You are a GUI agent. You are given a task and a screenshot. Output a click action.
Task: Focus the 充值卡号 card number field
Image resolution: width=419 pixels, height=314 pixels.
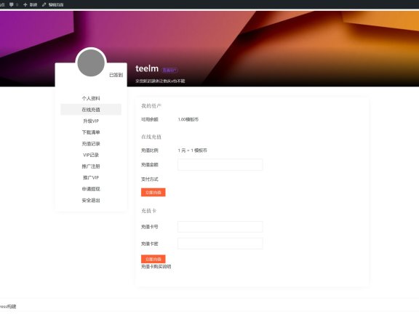pyautogui.click(x=220, y=227)
